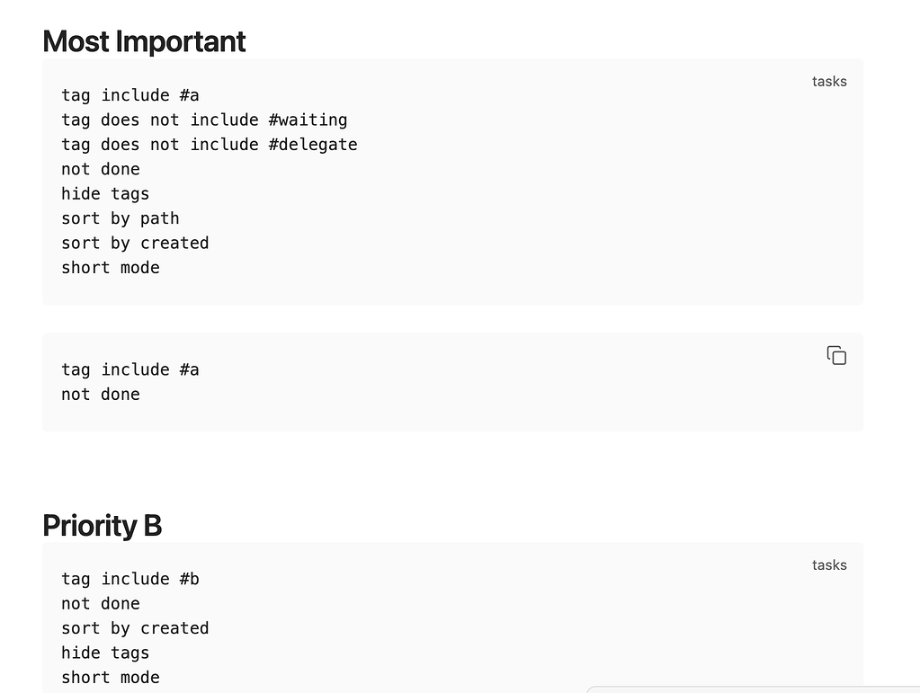Click 'sort by created' in Priority B query
920x693 pixels.
[x=134, y=627]
